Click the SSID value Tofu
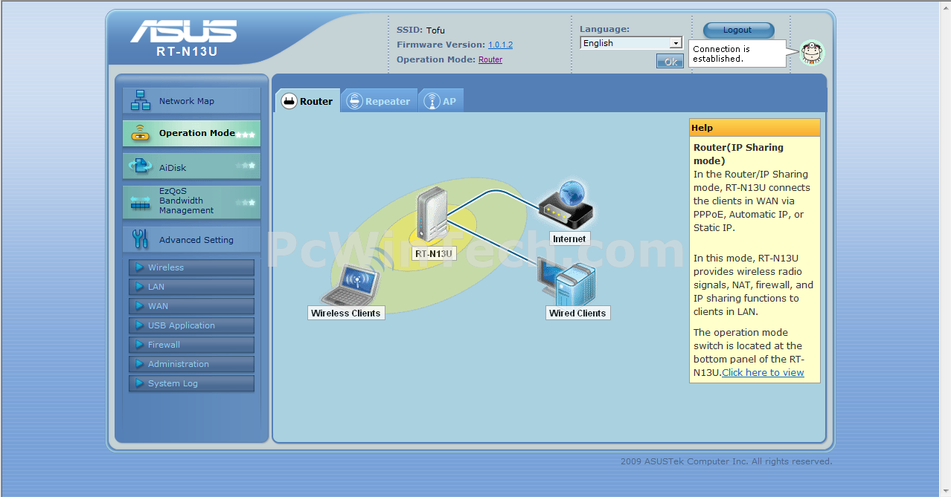This screenshot has width=951, height=497. click(435, 30)
